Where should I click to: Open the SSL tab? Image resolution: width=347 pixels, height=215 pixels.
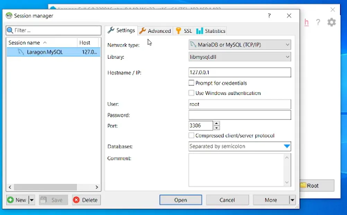(184, 31)
